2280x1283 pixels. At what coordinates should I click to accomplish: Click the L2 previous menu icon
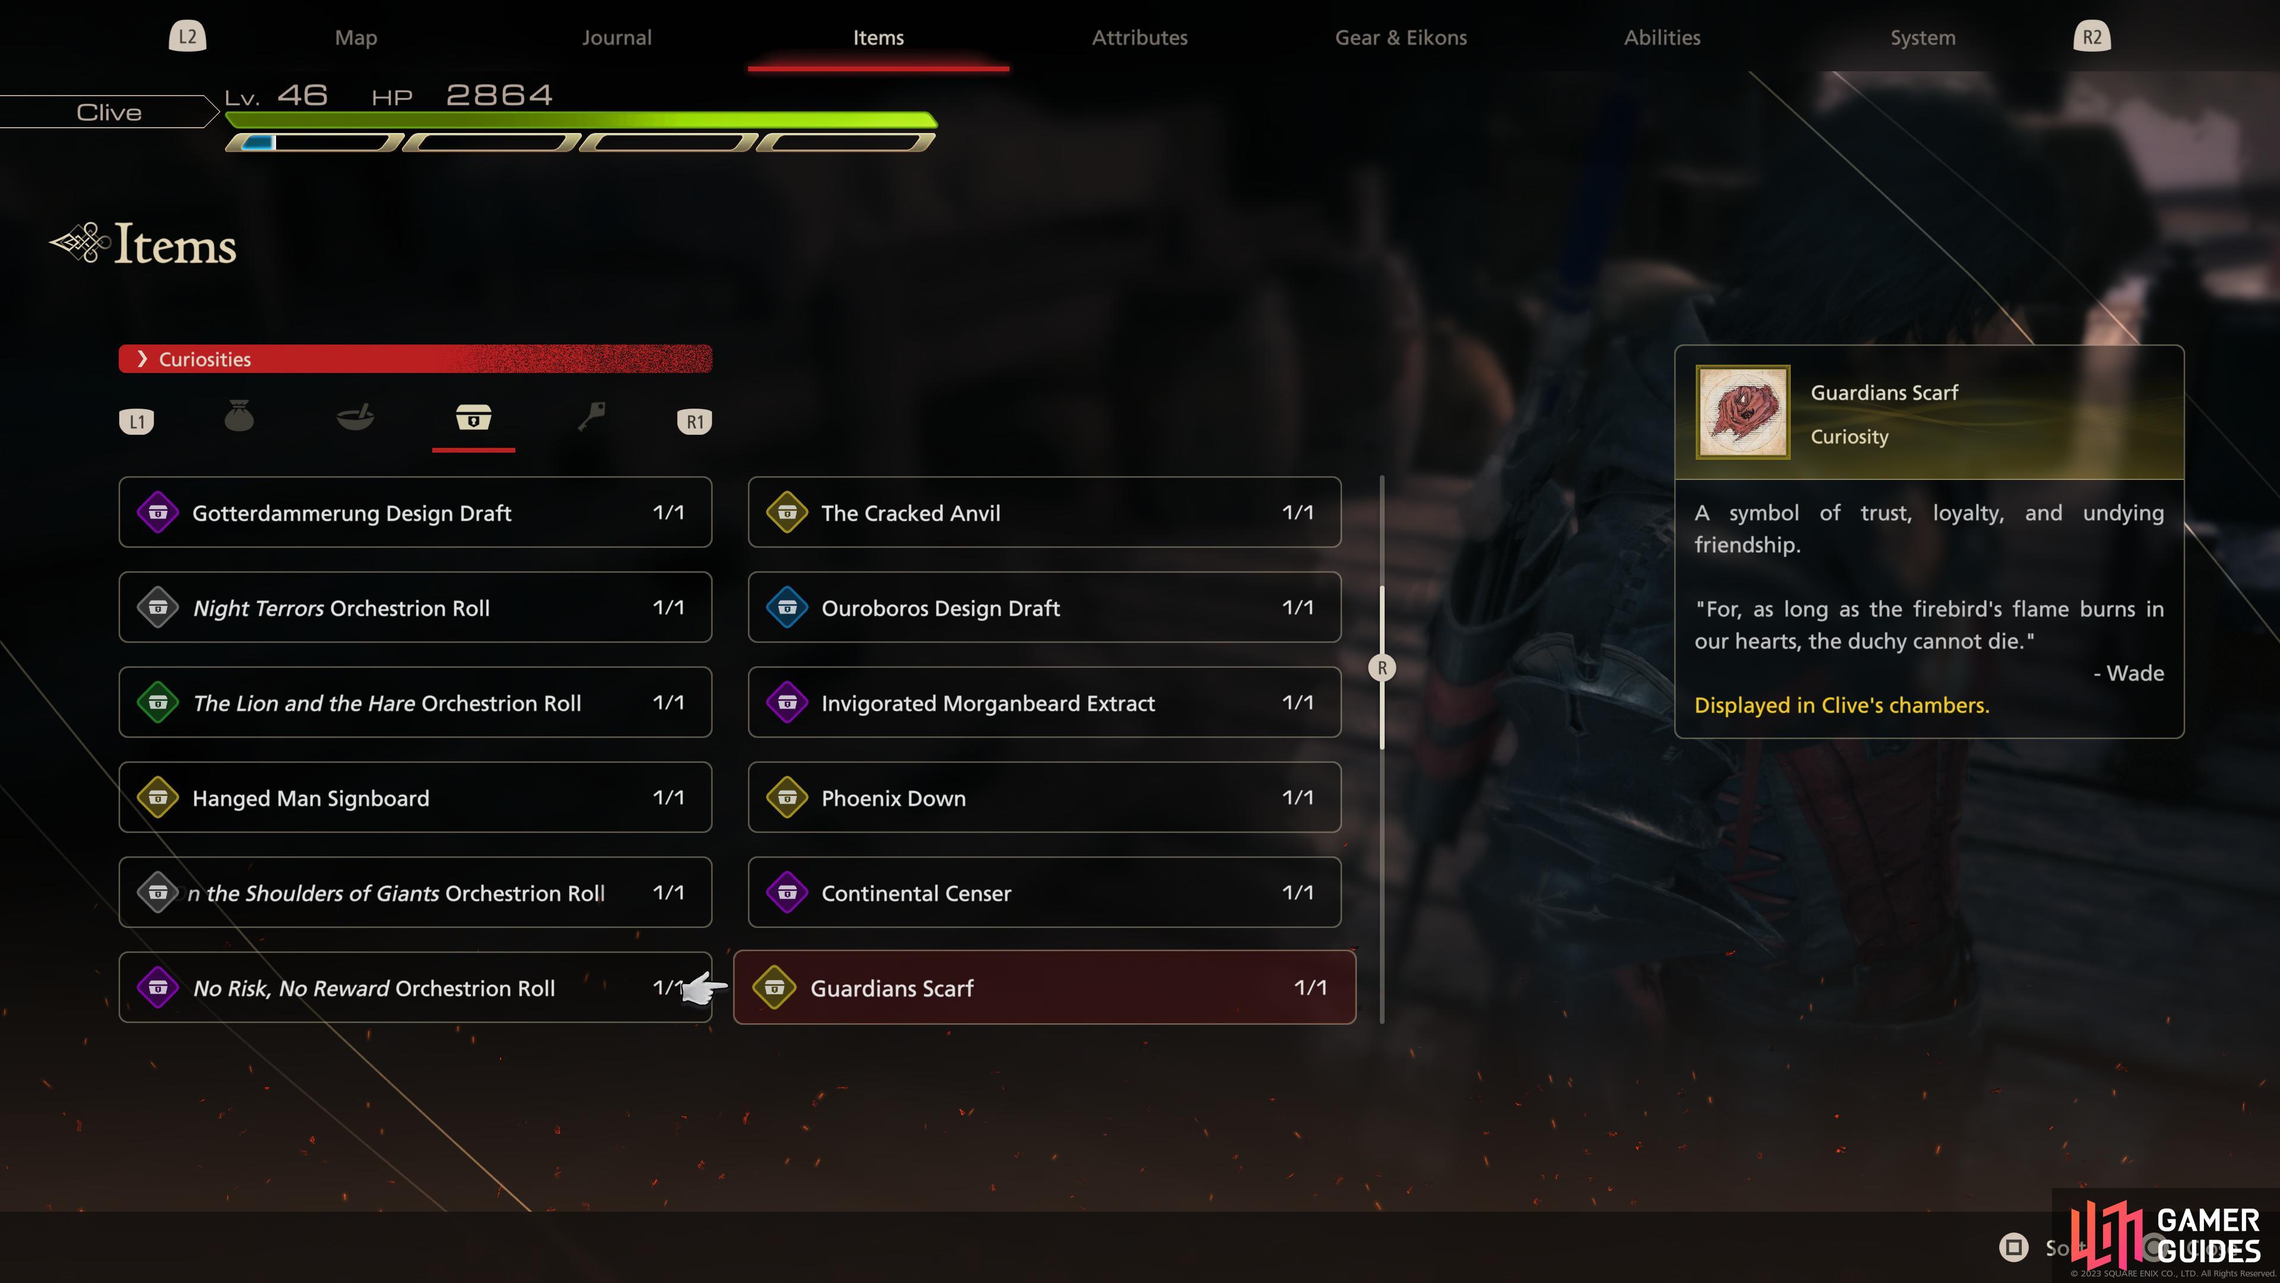(x=188, y=37)
